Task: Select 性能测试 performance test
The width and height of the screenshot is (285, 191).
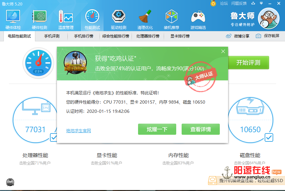Action: tap(92, 20)
